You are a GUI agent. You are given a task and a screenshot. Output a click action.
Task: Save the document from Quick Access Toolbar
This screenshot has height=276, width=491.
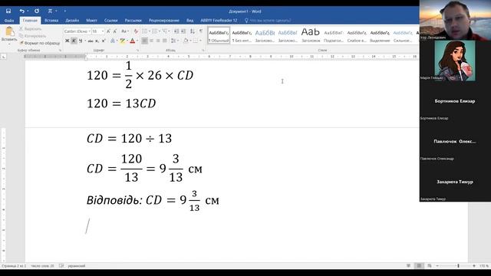coord(8,11)
